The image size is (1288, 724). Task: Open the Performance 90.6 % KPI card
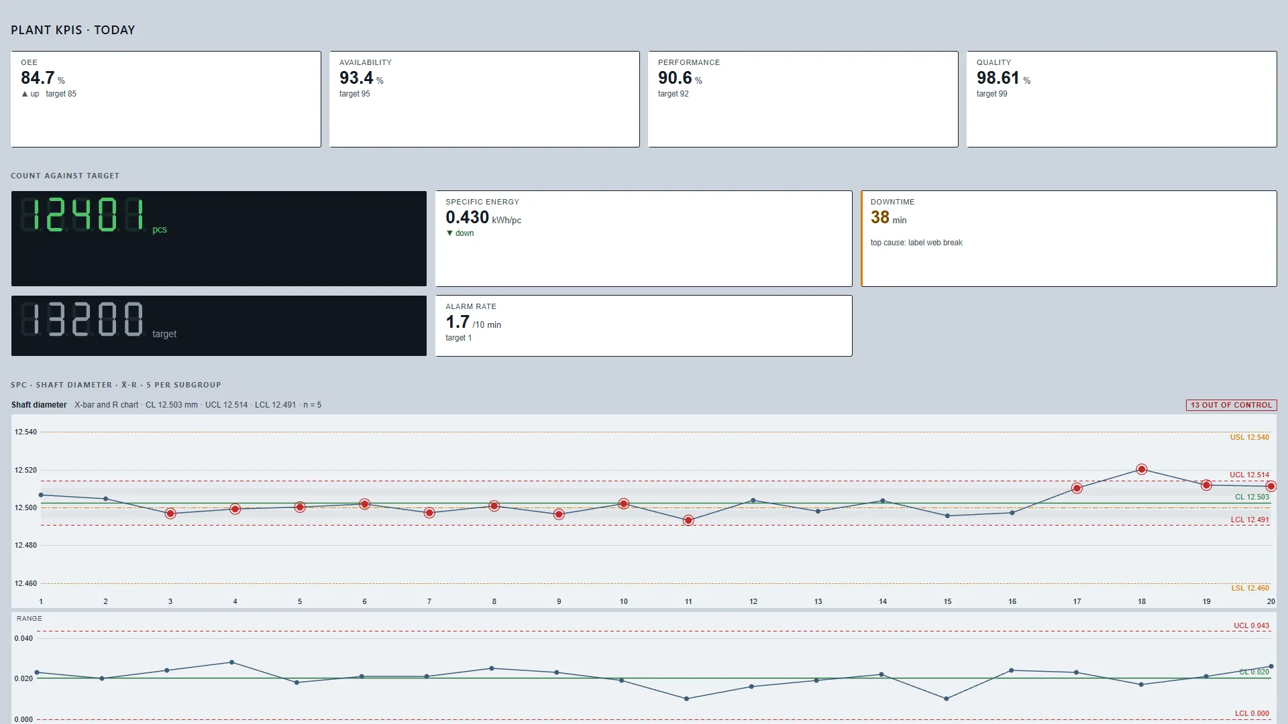[803, 99]
